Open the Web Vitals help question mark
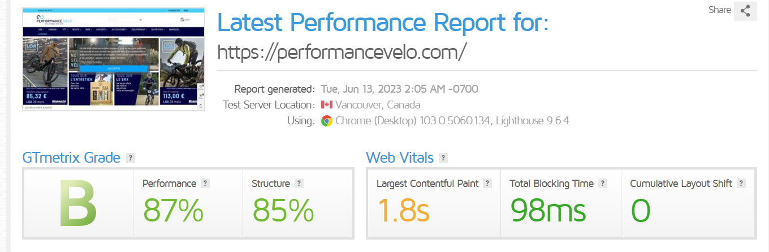 click(443, 158)
